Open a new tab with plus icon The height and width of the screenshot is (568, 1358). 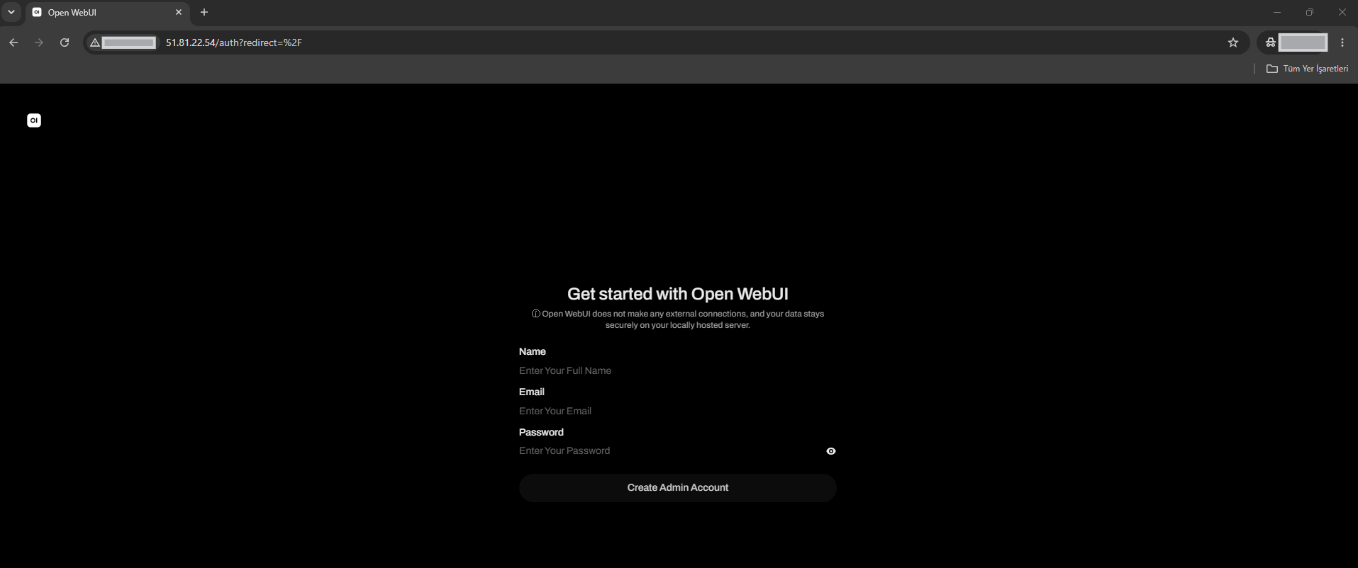pos(204,12)
